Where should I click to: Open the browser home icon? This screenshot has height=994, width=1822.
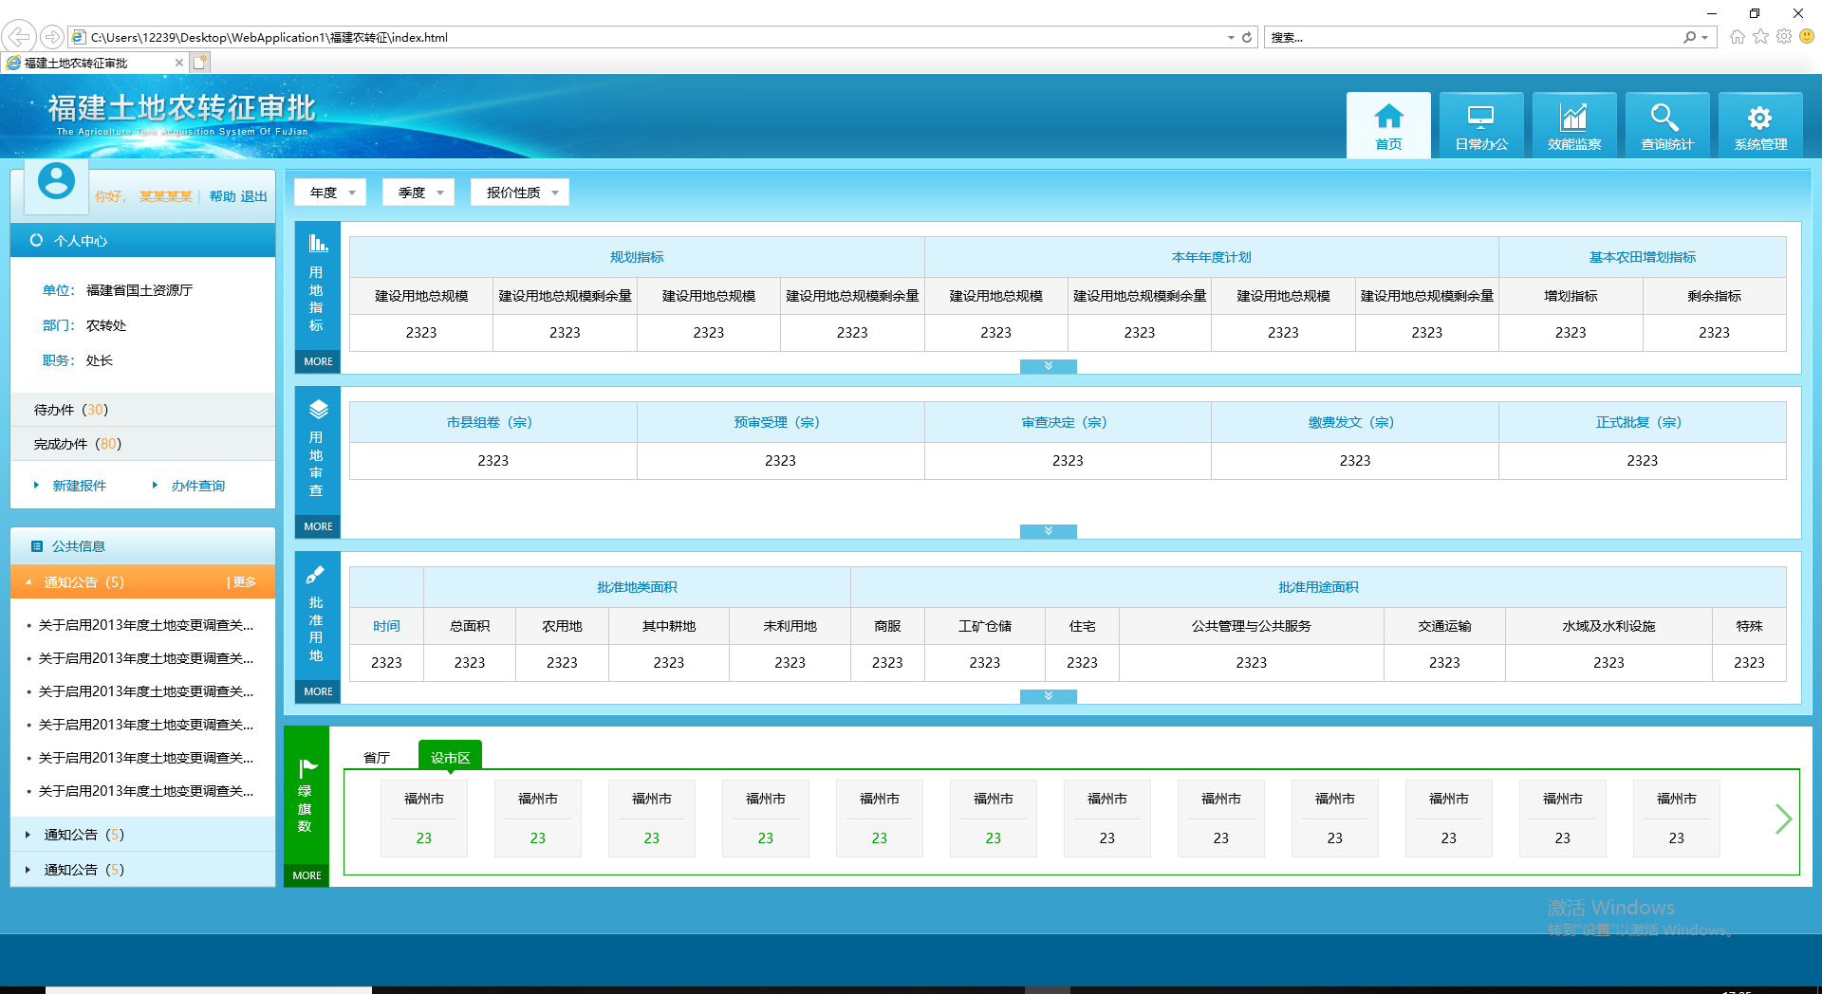(1737, 37)
